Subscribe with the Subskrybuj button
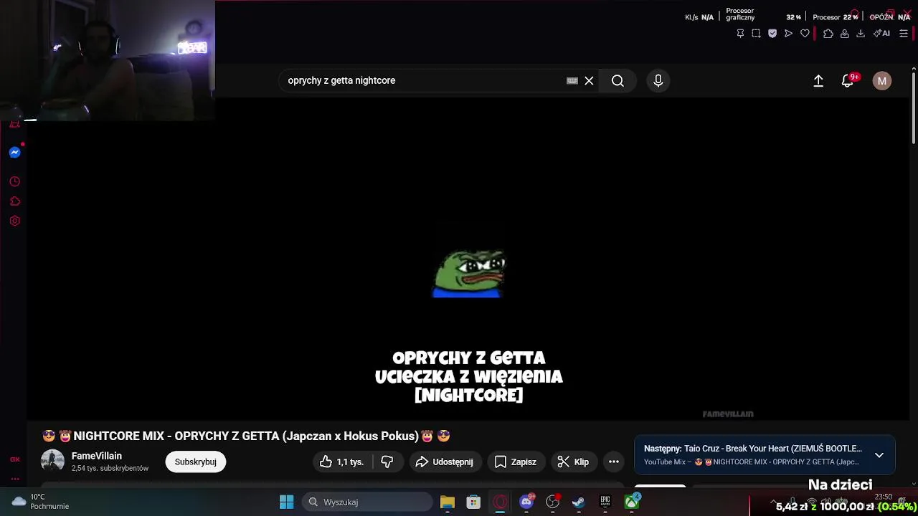 [196, 462]
